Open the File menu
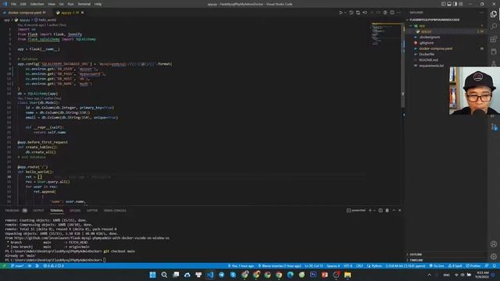This screenshot has height=281, width=500. [x=13, y=4]
